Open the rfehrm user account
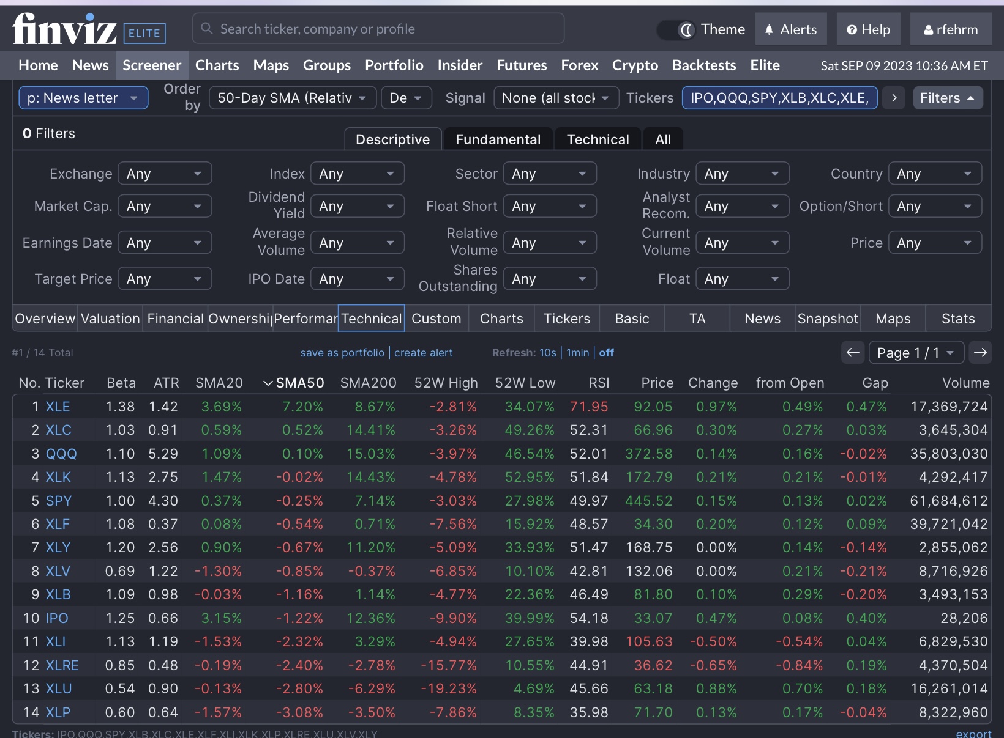Image resolution: width=1004 pixels, height=738 pixels. click(x=951, y=29)
